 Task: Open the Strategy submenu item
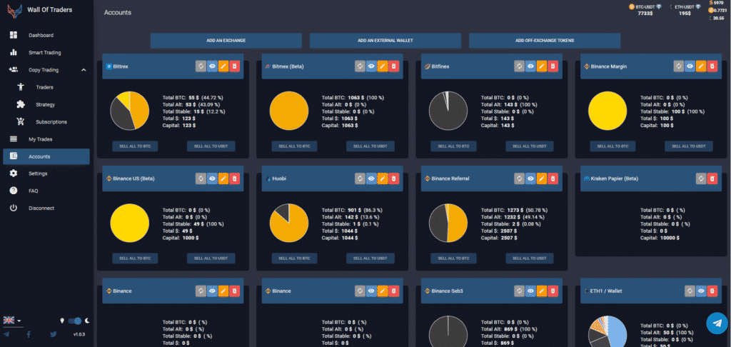[x=46, y=104]
